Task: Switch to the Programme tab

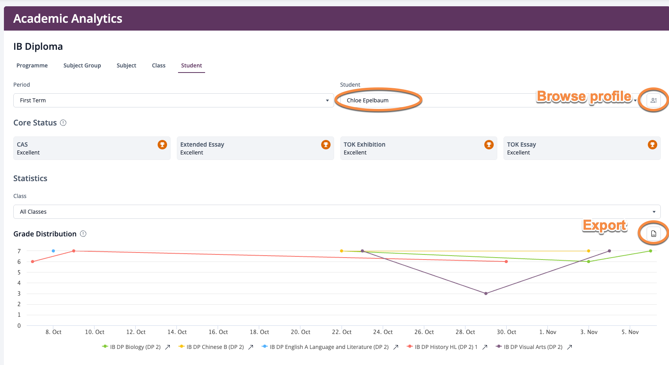Action: (32, 65)
